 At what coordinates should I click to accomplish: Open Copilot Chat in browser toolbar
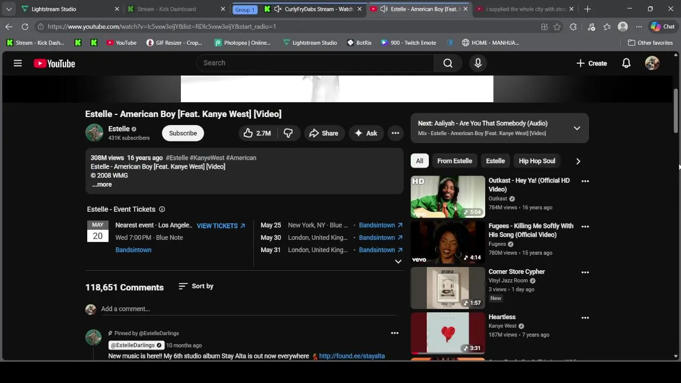pyautogui.click(x=663, y=27)
